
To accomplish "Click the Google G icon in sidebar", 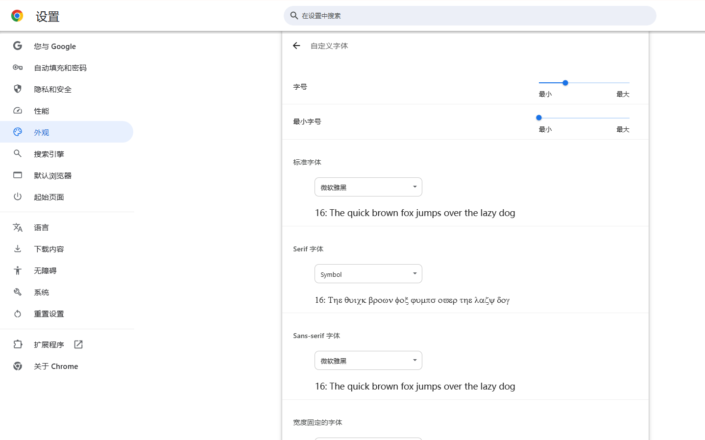I will pyautogui.click(x=18, y=46).
